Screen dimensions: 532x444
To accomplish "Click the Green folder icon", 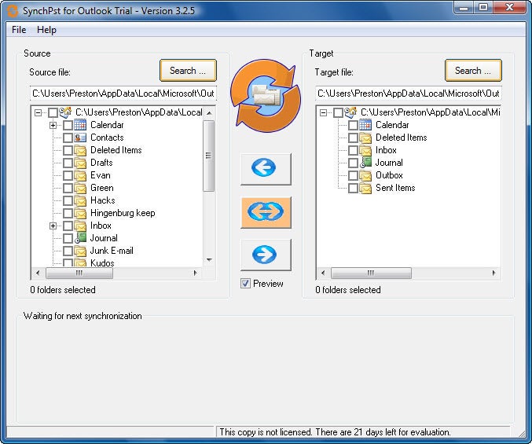I will (80, 188).
